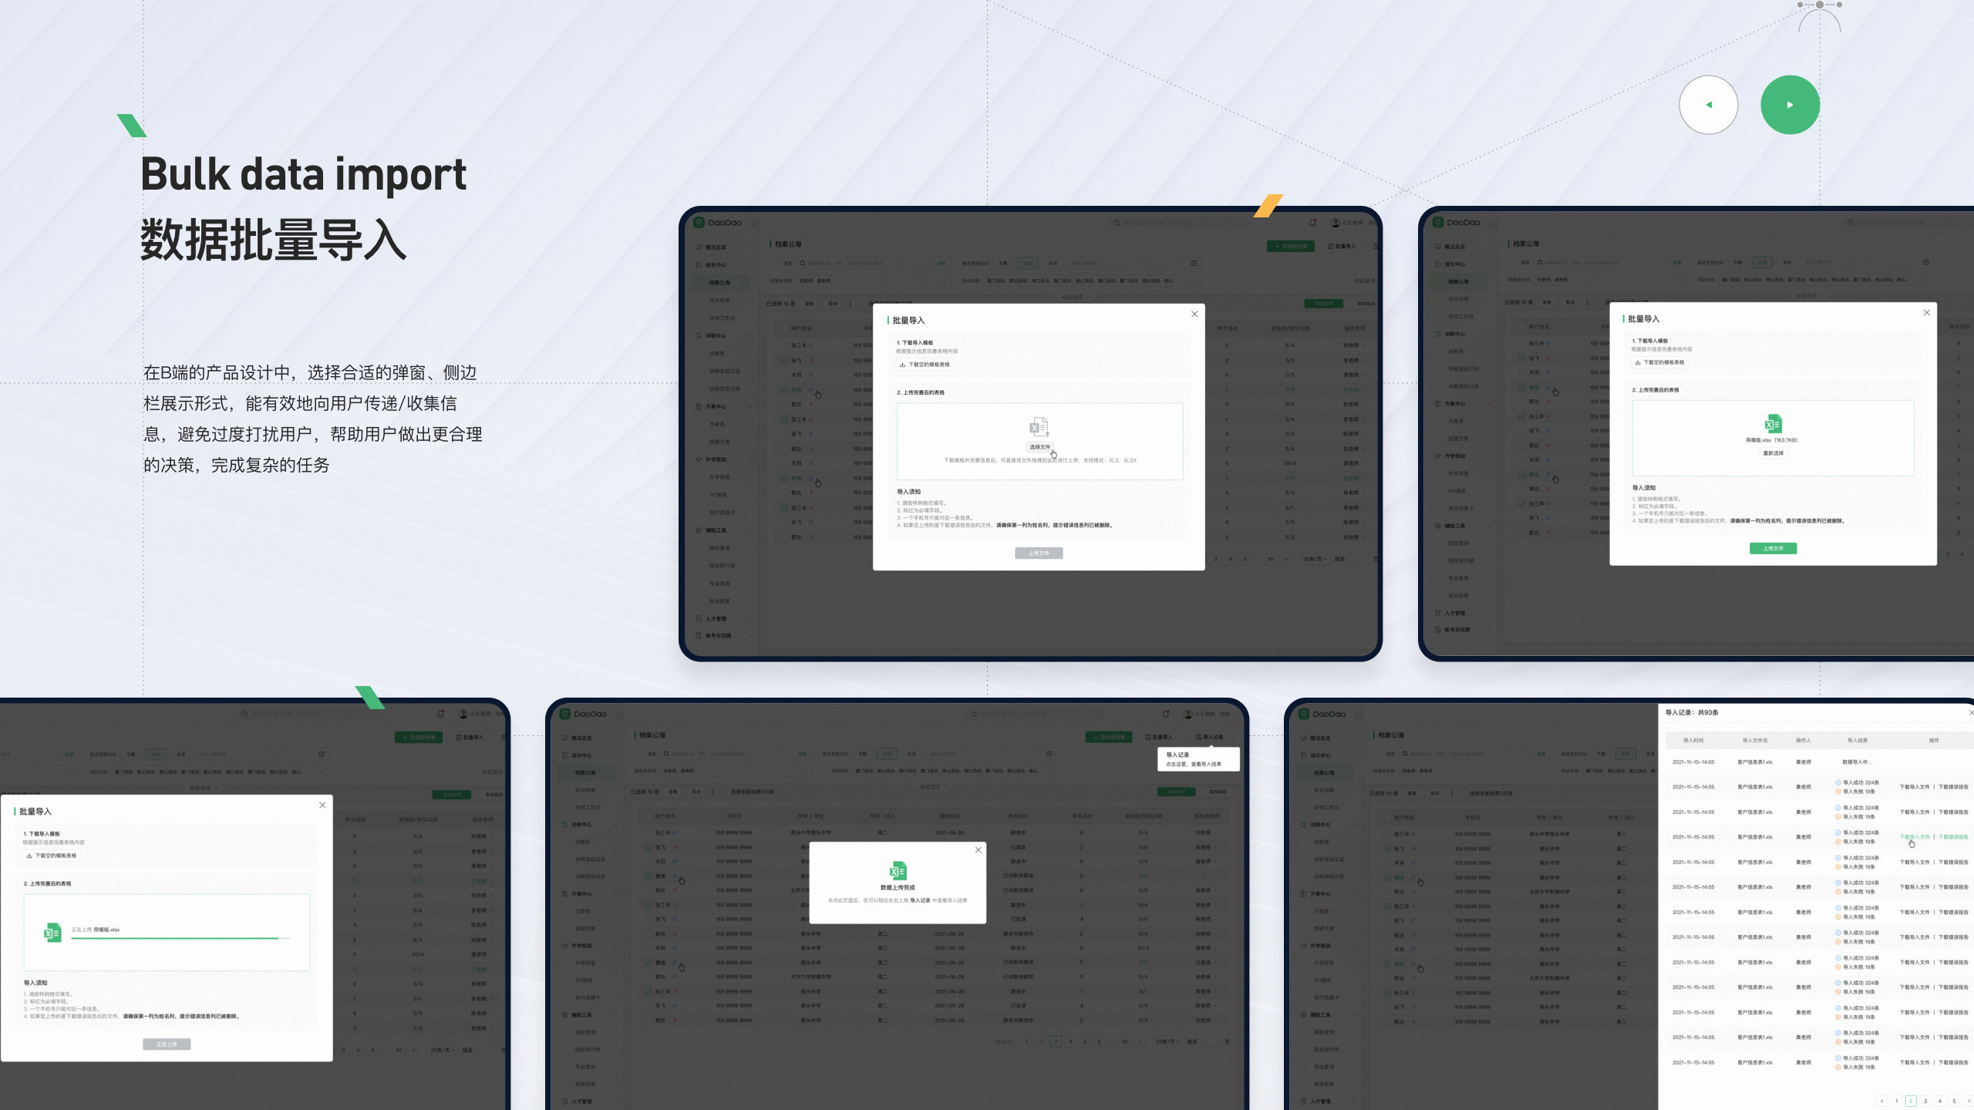Uncheck the first checked 张飞 row behind the import records panel

pos(1387,849)
